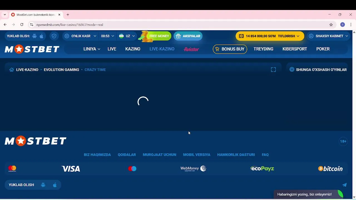356x200 pixels.
Task: Click the TO'LDIRISH deposit button
Action: click(x=289, y=36)
